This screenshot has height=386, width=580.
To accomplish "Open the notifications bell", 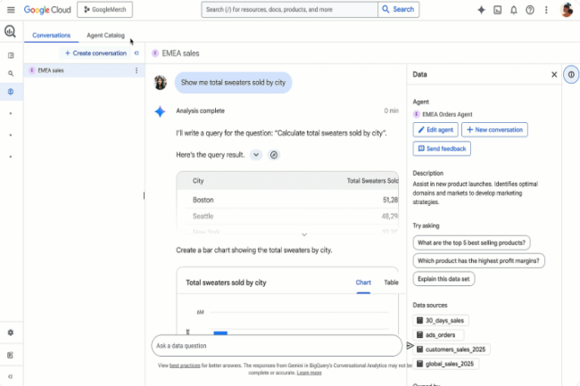I will [x=513, y=10].
